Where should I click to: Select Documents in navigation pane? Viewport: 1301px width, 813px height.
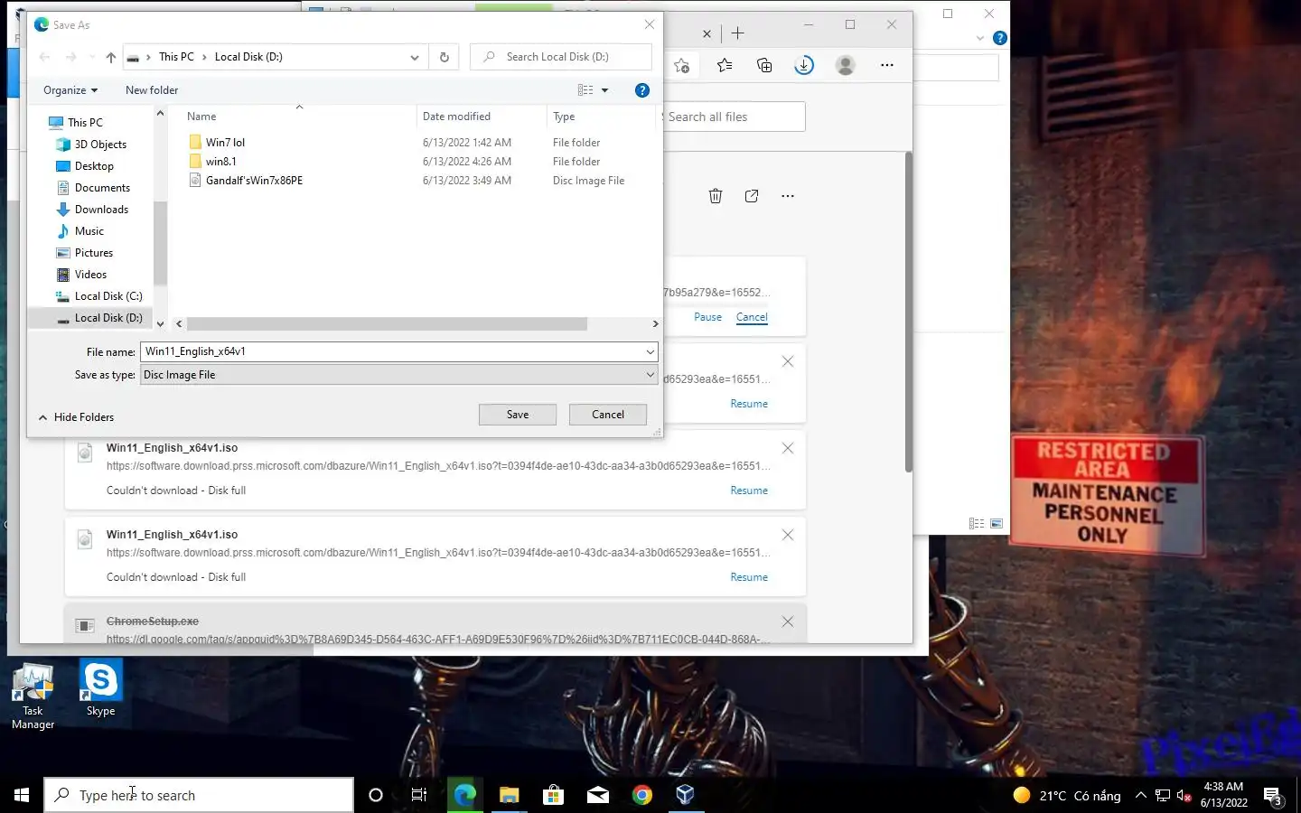coord(102,188)
